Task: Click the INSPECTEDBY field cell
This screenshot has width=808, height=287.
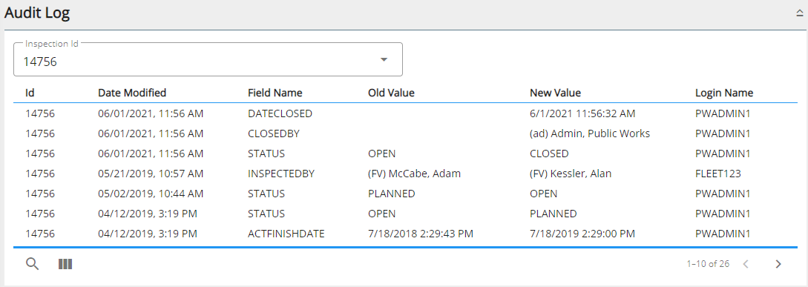Action: (x=281, y=174)
